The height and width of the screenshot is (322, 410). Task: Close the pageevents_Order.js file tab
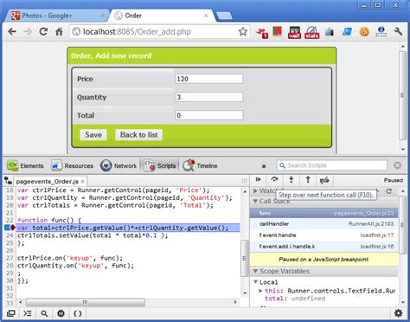pos(83,182)
